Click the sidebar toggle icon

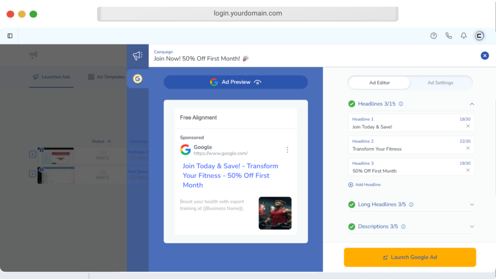(x=10, y=36)
